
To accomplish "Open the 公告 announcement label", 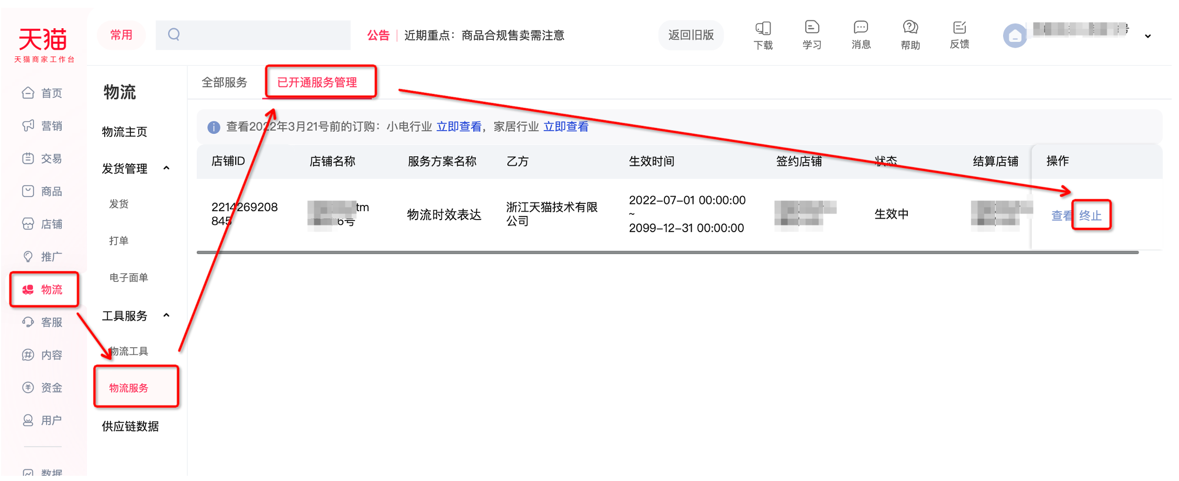I will tap(378, 35).
